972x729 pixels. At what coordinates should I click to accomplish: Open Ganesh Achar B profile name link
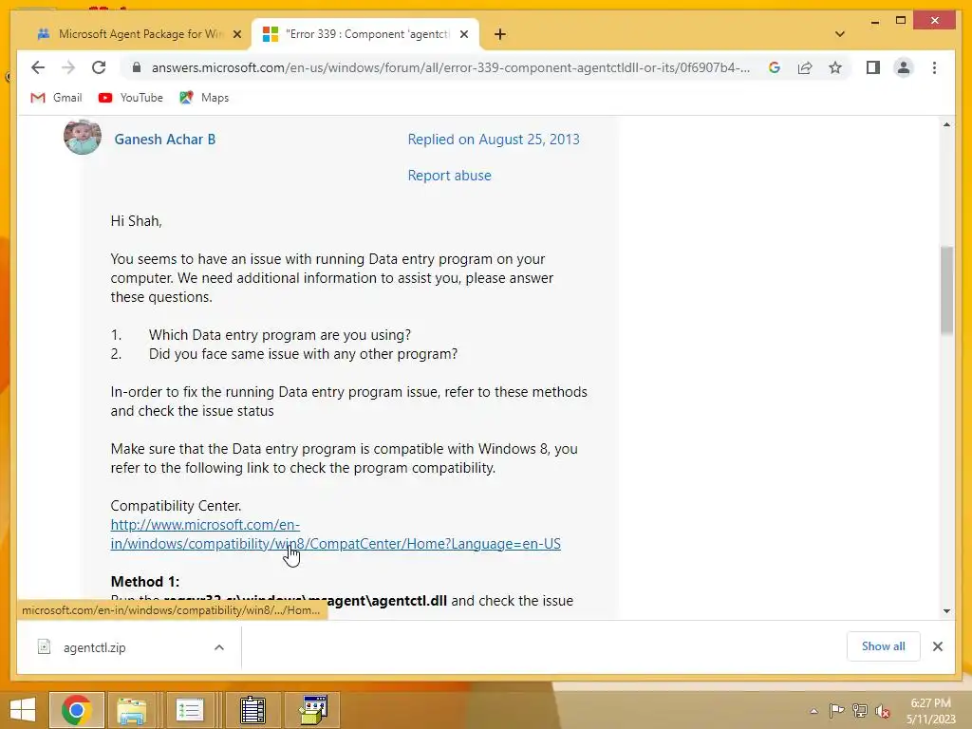click(x=165, y=140)
